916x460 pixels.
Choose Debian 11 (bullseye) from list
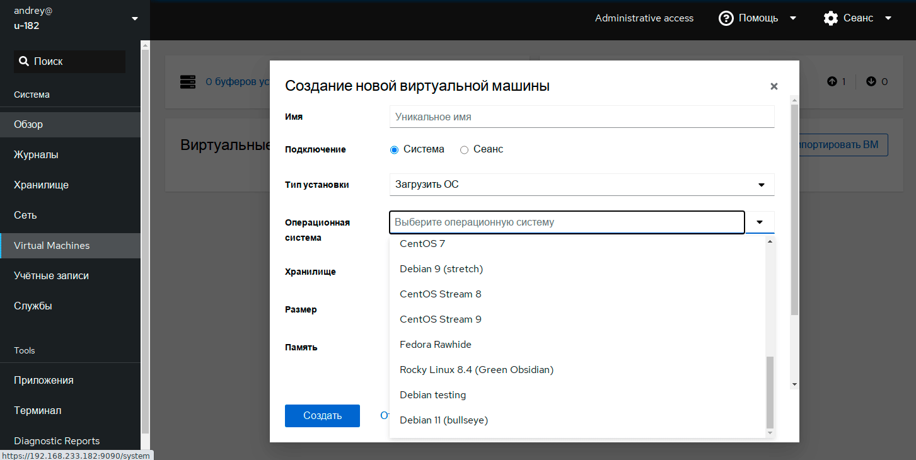tap(444, 420)
